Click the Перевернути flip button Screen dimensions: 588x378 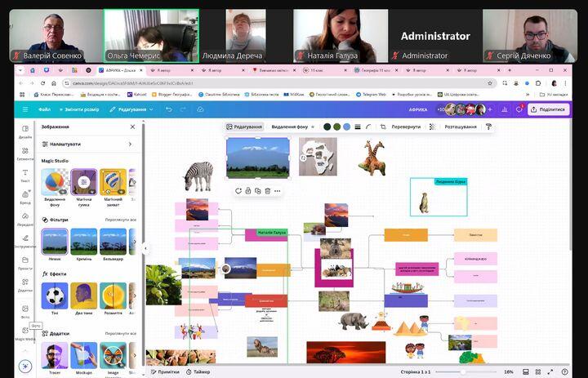[406, 127]
